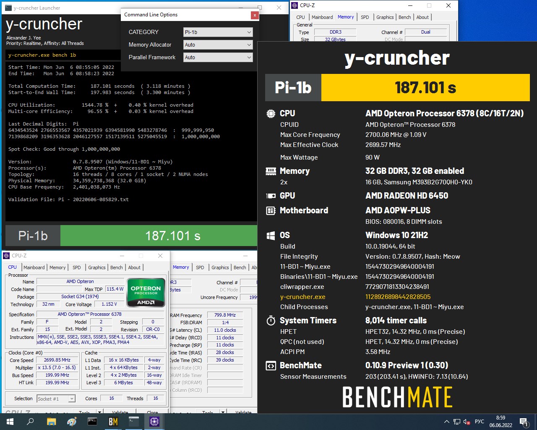The image size is (537, 430).
Task: Open Memory tab in bottom-left CPU-Z window
Action: pos(57,267)
